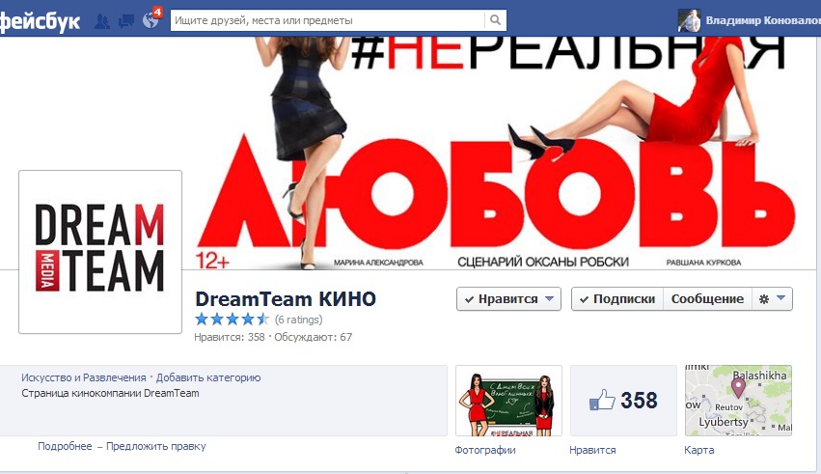
Task: Click the Добавить категорию link
Action: (x=208, y=377)
